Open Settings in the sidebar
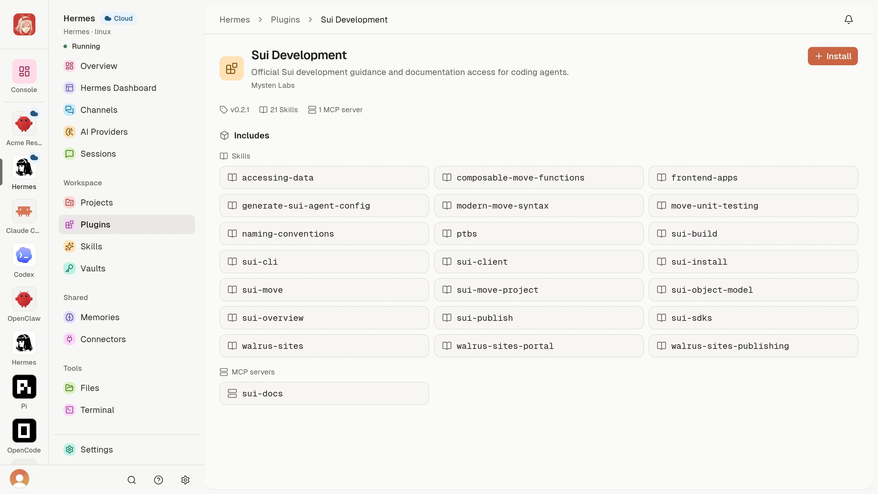878x494 pixels. coord(127,450)
